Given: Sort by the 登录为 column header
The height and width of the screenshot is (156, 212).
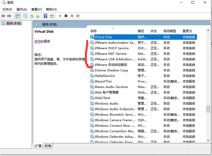Looking at the screenshot, I should (189, 31).
